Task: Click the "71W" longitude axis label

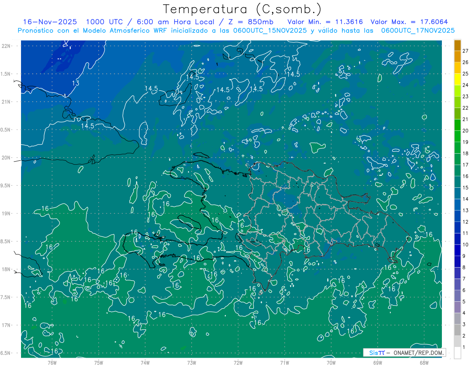Action: click(284, 363)
